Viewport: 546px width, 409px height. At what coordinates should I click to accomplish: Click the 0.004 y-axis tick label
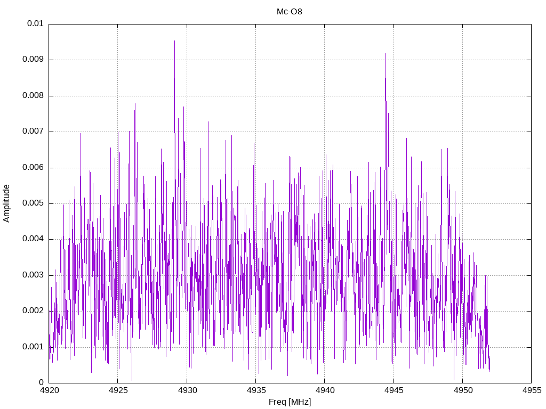pyautogui.click(x=33, y=239)
